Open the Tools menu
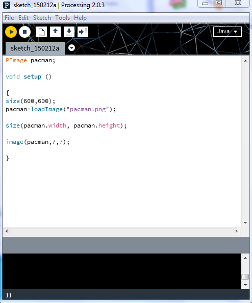 pyautogui.click(x=62, y=18)
